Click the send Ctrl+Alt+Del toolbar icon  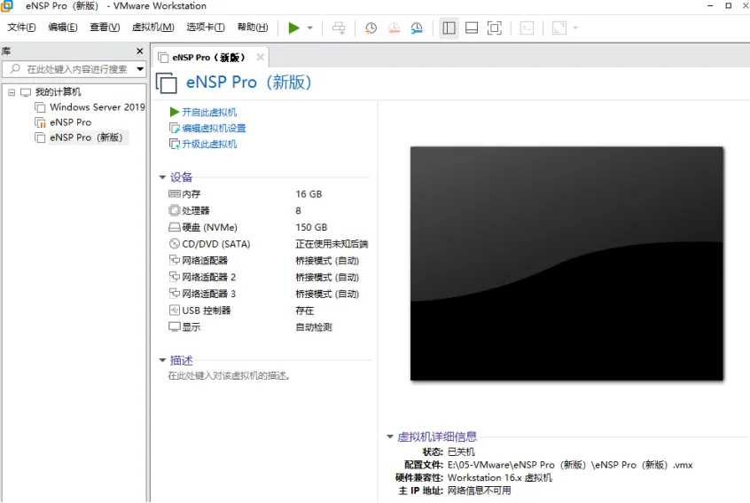(x=339, y=28)
